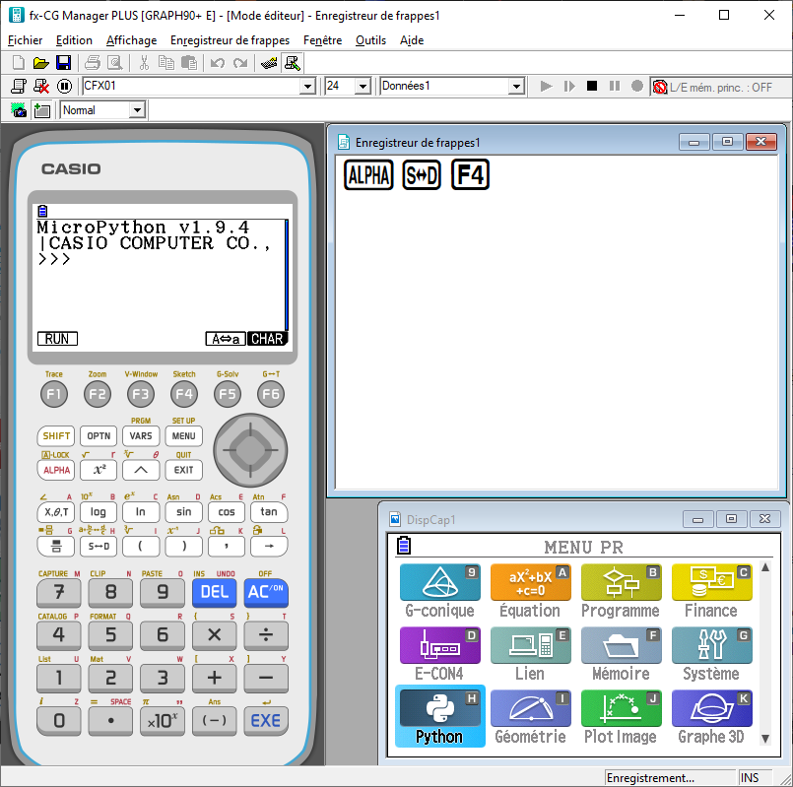Click the Pause bars playback button
793x787 pixels.
[x=615, y=86]
